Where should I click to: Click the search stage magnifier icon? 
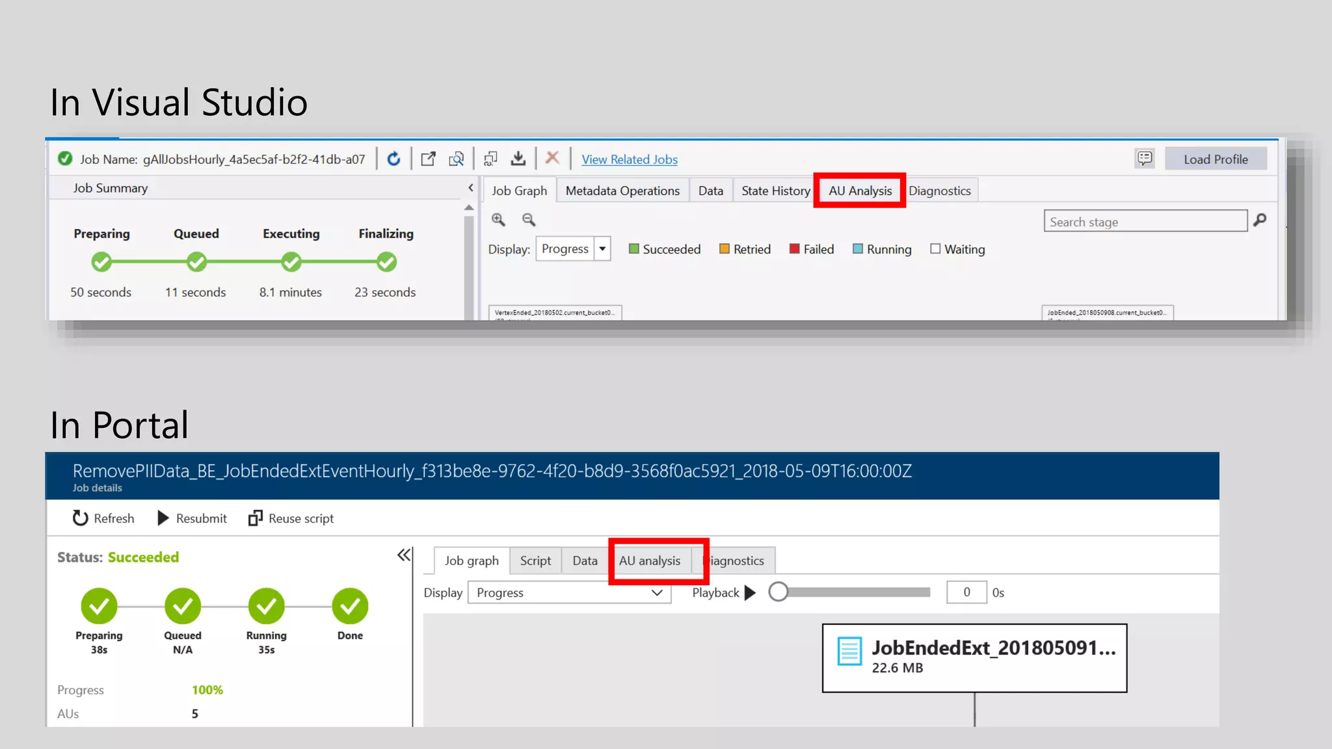click(x=1260, y=220)
